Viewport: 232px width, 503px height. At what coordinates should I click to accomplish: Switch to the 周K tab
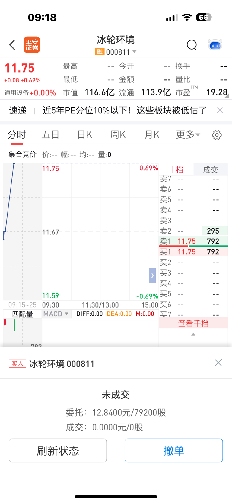coord(118,134)
